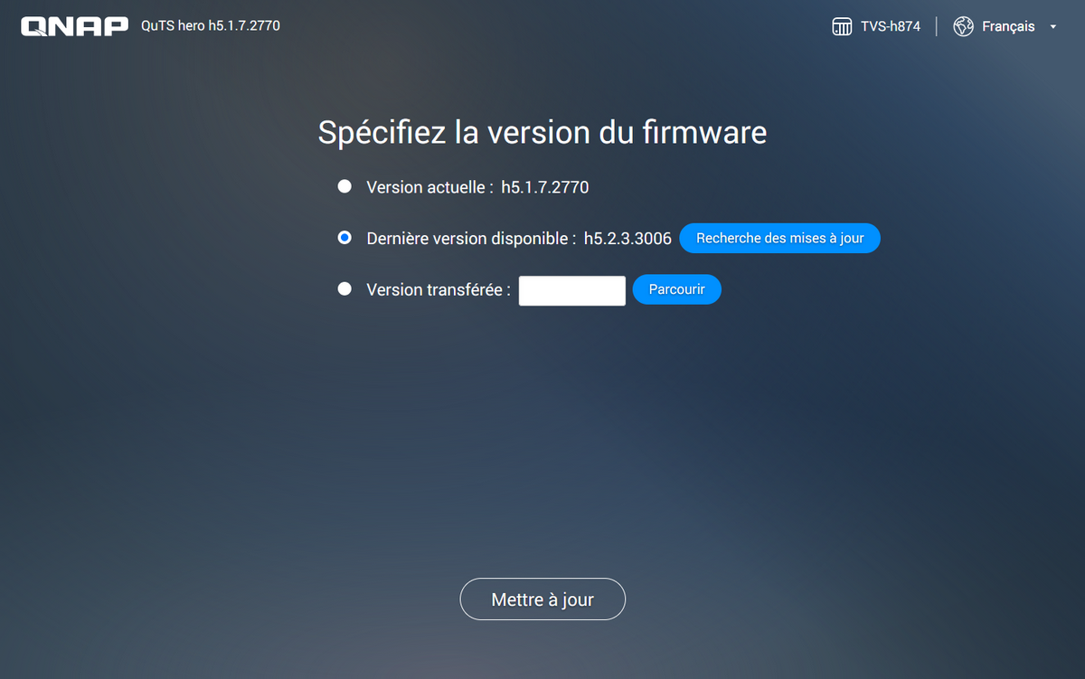Expand the language dropdown arrow
Image resolution: width=1085 pixels, height=679 pixels.
coord(1053,27)
